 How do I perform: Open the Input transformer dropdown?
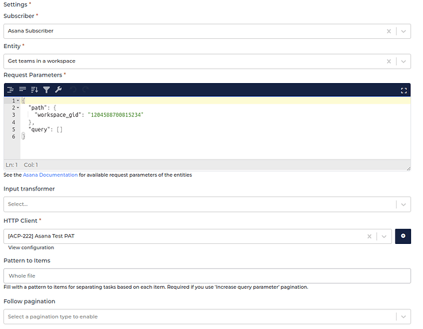[x=404, y=204]
